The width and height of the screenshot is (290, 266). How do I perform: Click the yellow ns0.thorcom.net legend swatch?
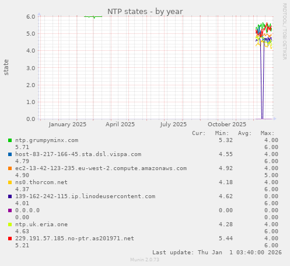pyautogui.click(x=10, y=182)
